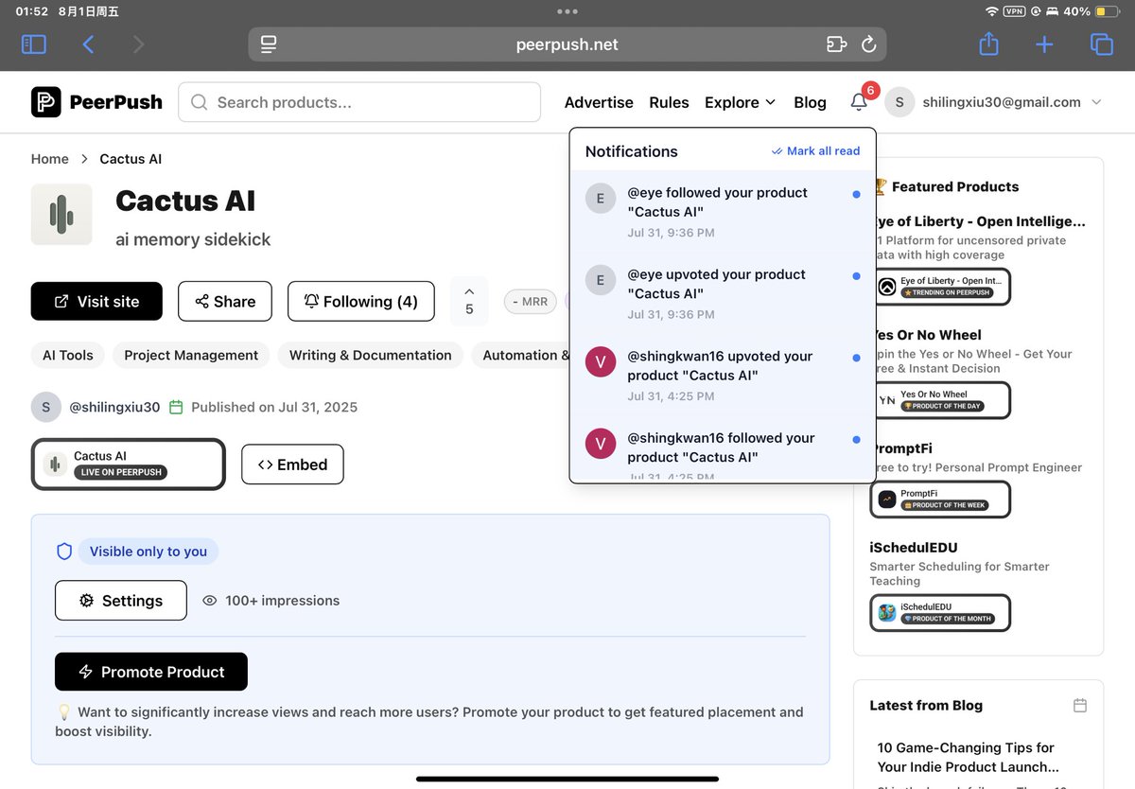Click the PeerPush logo
The width and height of the screenshot is (1135, 789).
(x=96, y=102)
